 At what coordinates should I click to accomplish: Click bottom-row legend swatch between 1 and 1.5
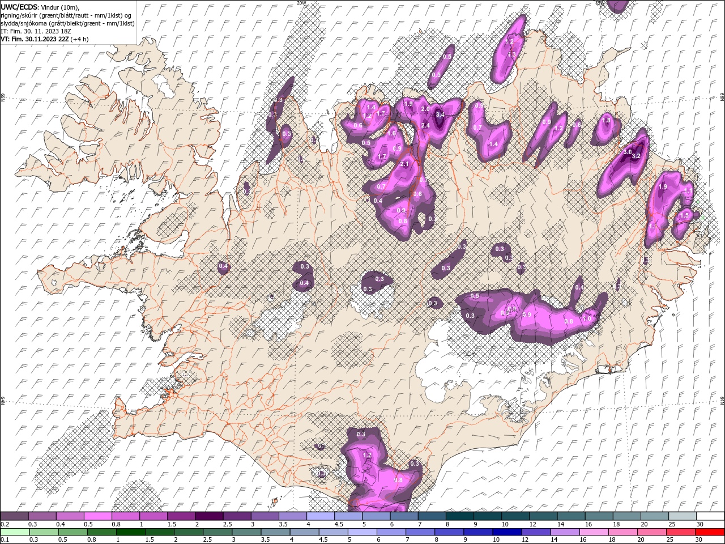131,532
